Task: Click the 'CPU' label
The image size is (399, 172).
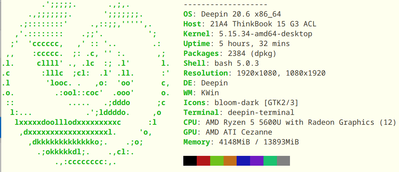Action: pyautogui.click(x=190, y=122)
